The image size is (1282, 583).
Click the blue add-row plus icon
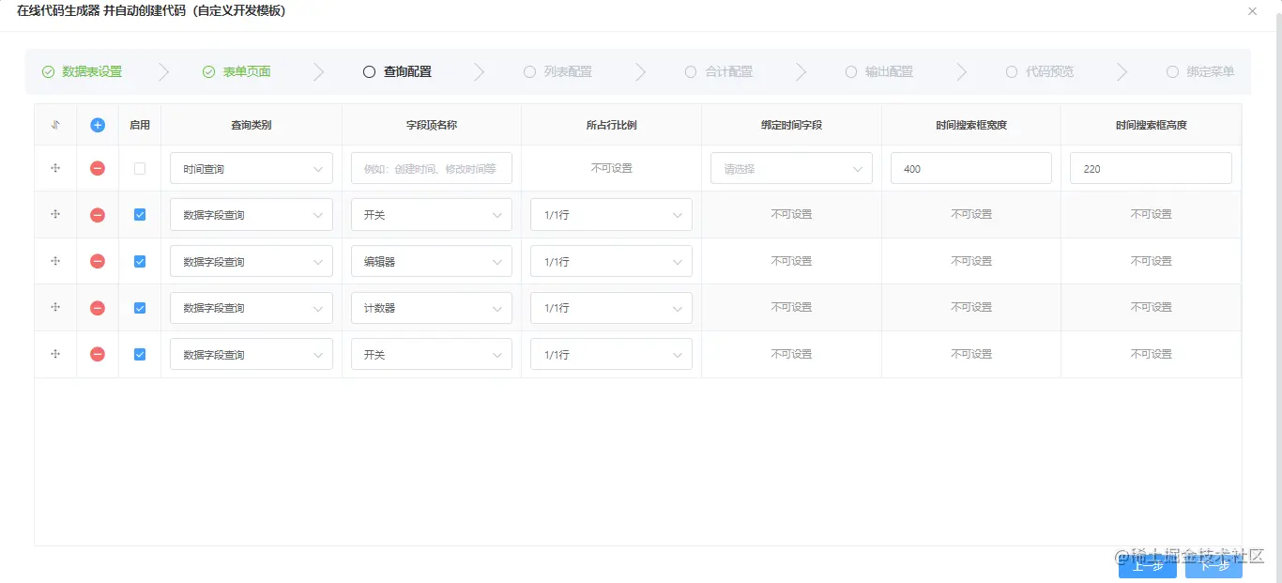(97, 124)
